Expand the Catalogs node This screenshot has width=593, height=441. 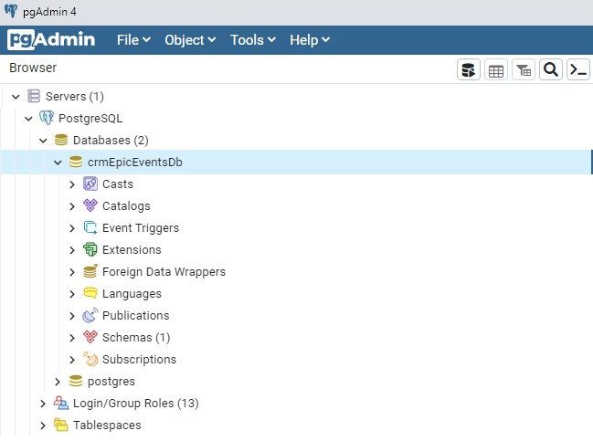[x=72, y=206]
